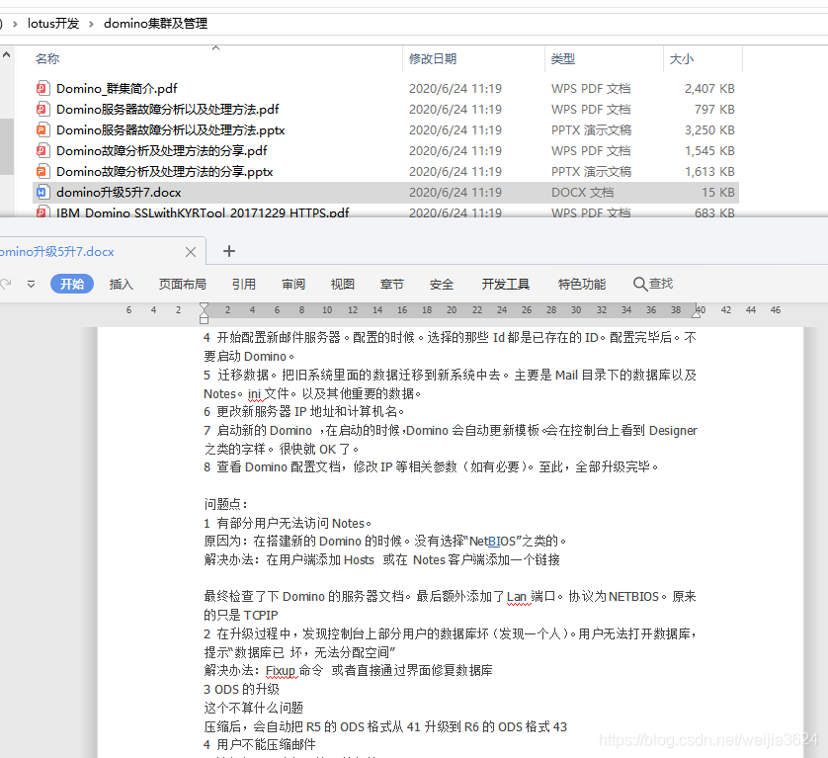Sort by 类型 column header

click(x=563, y=58)
